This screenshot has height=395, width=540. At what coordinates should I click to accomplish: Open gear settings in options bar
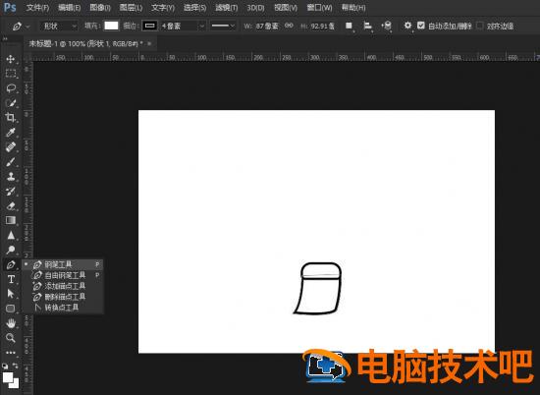[407, 26]
